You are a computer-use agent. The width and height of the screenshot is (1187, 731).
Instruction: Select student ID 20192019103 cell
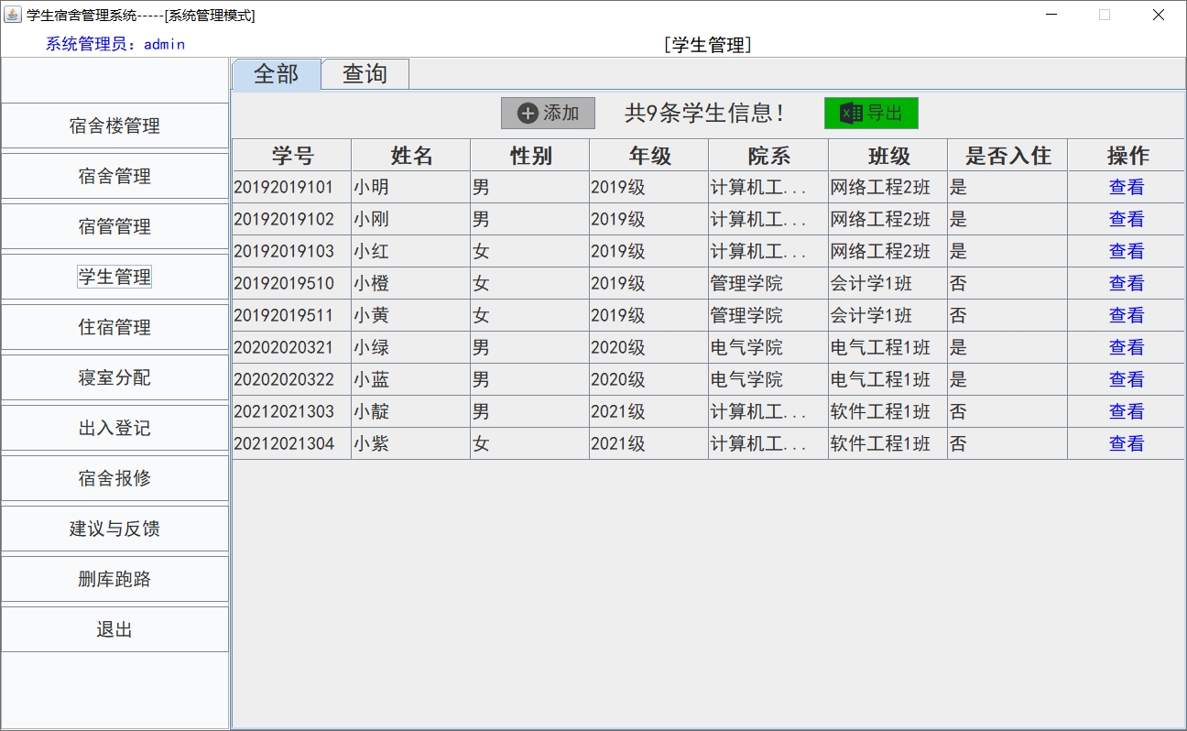tap(292, 251)
